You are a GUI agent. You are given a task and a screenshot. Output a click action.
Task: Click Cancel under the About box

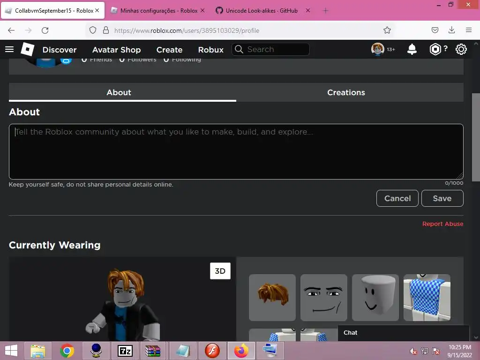(x=397, y=198)
